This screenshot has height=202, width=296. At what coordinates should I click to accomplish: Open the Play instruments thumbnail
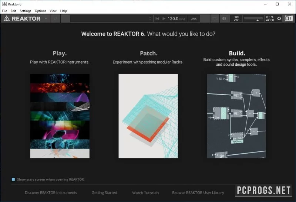(60, 116)
